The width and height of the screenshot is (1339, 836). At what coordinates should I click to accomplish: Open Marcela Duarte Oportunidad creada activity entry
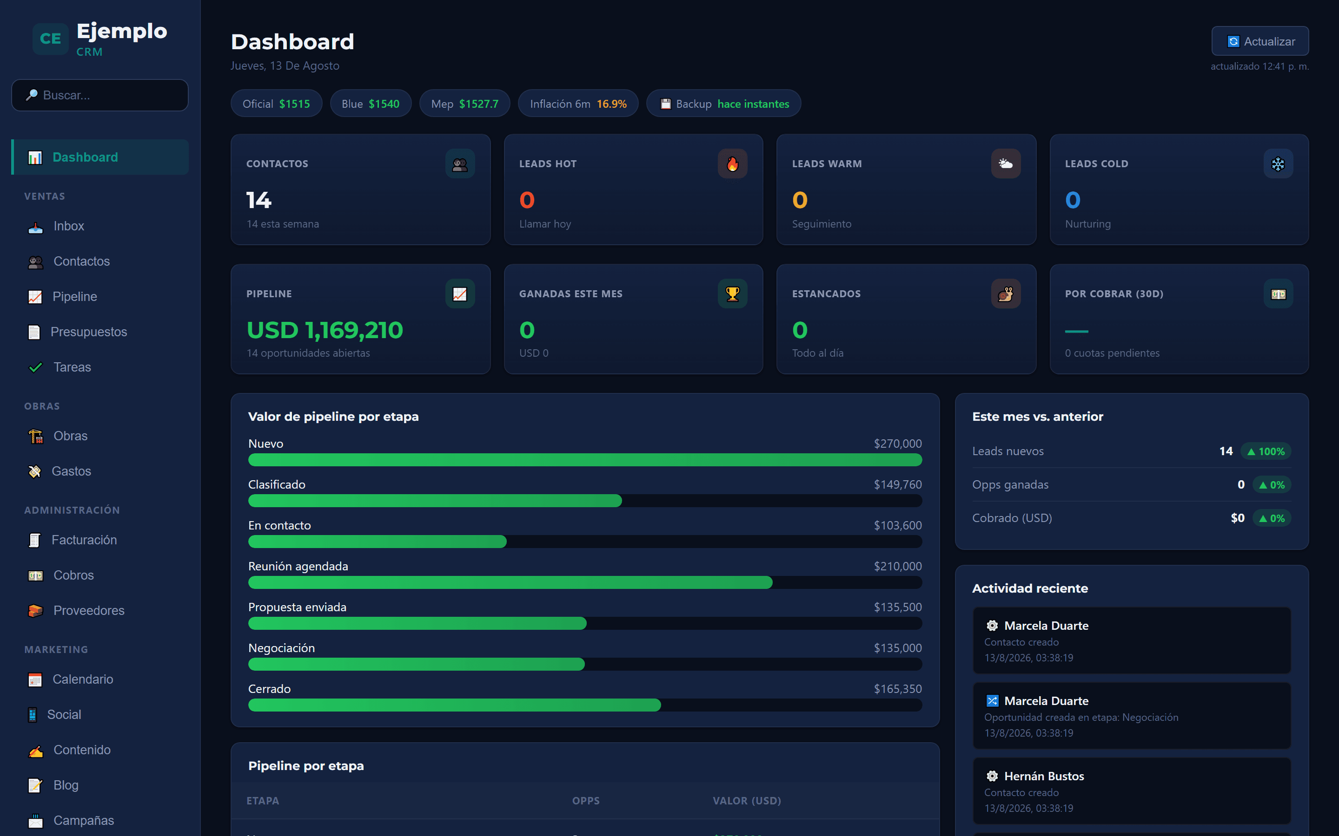(x=1132, y=716)
